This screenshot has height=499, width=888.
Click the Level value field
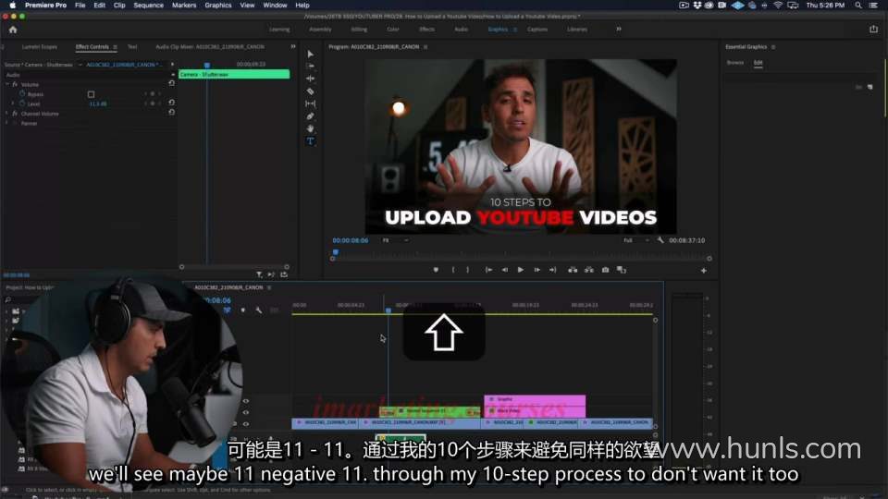(x=98, y=103)
